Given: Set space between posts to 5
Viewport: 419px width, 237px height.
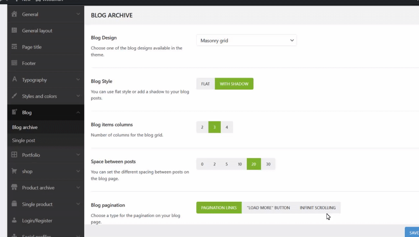Looking at the screenshot, I should [227, 164].
